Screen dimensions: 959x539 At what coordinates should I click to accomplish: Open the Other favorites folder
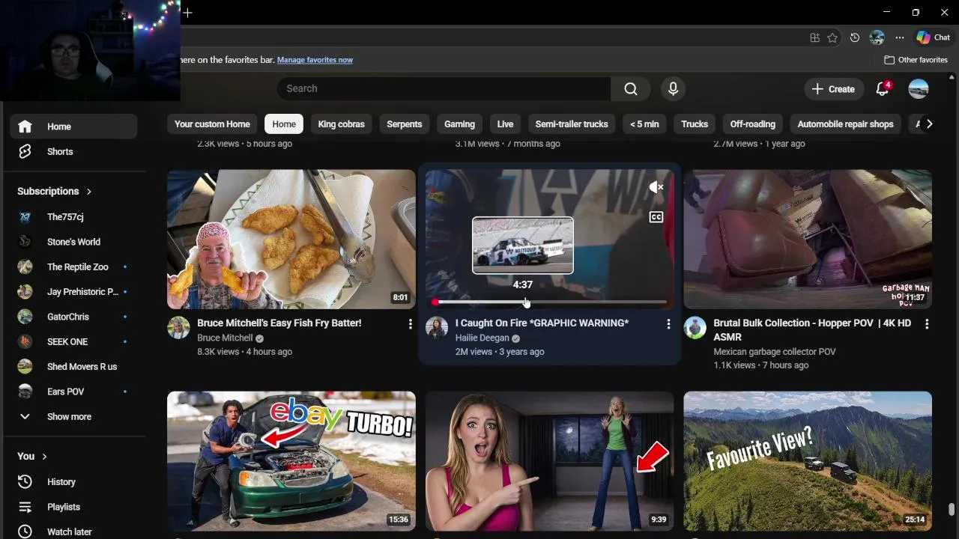(916, 60)
